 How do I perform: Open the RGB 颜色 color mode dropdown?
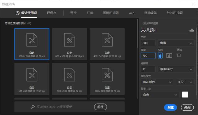(157, 82)
